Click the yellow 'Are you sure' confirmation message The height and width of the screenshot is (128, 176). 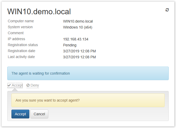pos(88,100)
